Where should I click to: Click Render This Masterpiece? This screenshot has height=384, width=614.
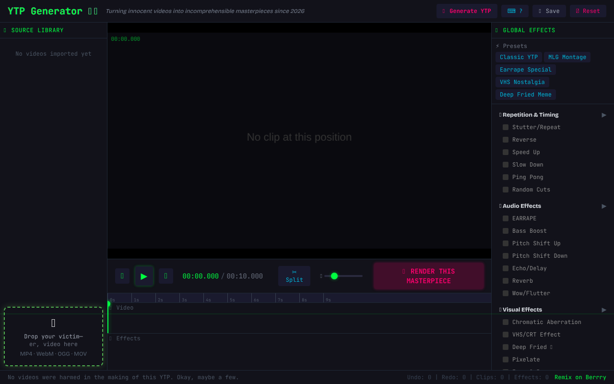429,276
